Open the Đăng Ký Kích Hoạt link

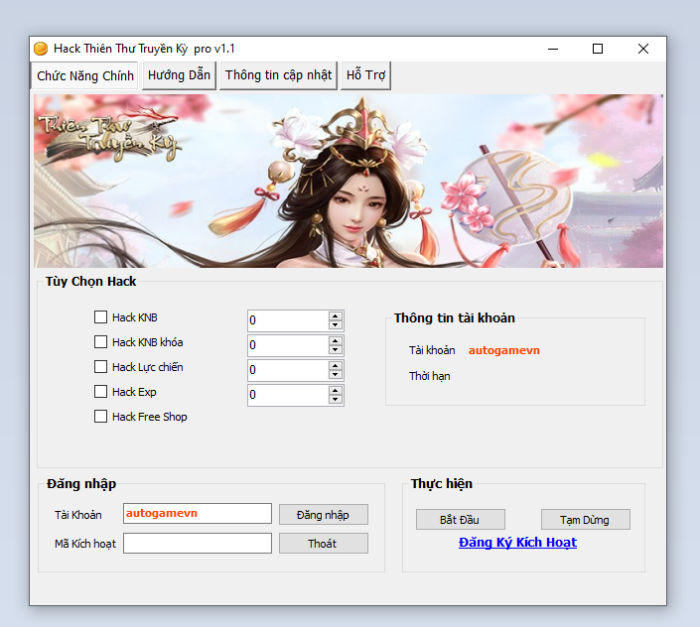tap(517, 543)
